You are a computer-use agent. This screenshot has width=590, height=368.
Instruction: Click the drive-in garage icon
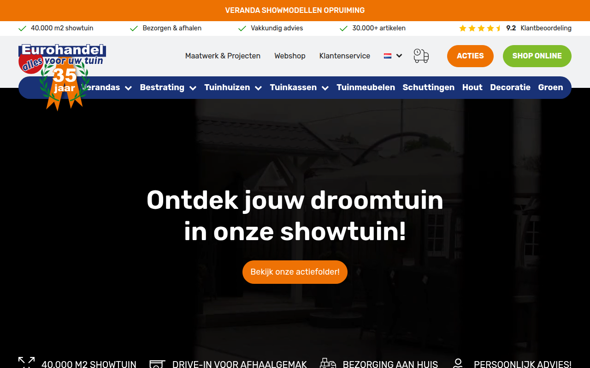(x=157, y=364)
